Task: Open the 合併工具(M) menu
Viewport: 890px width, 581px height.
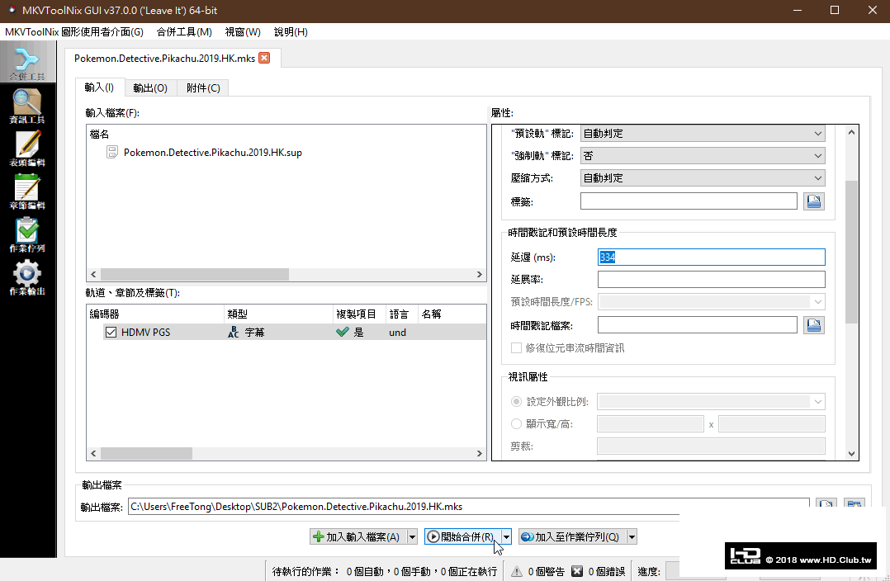Action: [184, 31]
